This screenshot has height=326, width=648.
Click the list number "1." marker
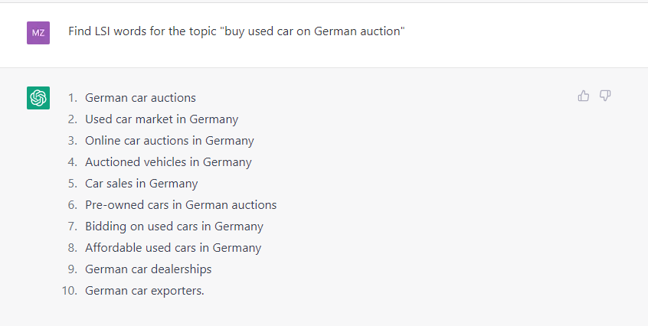(x=73, y=98)
